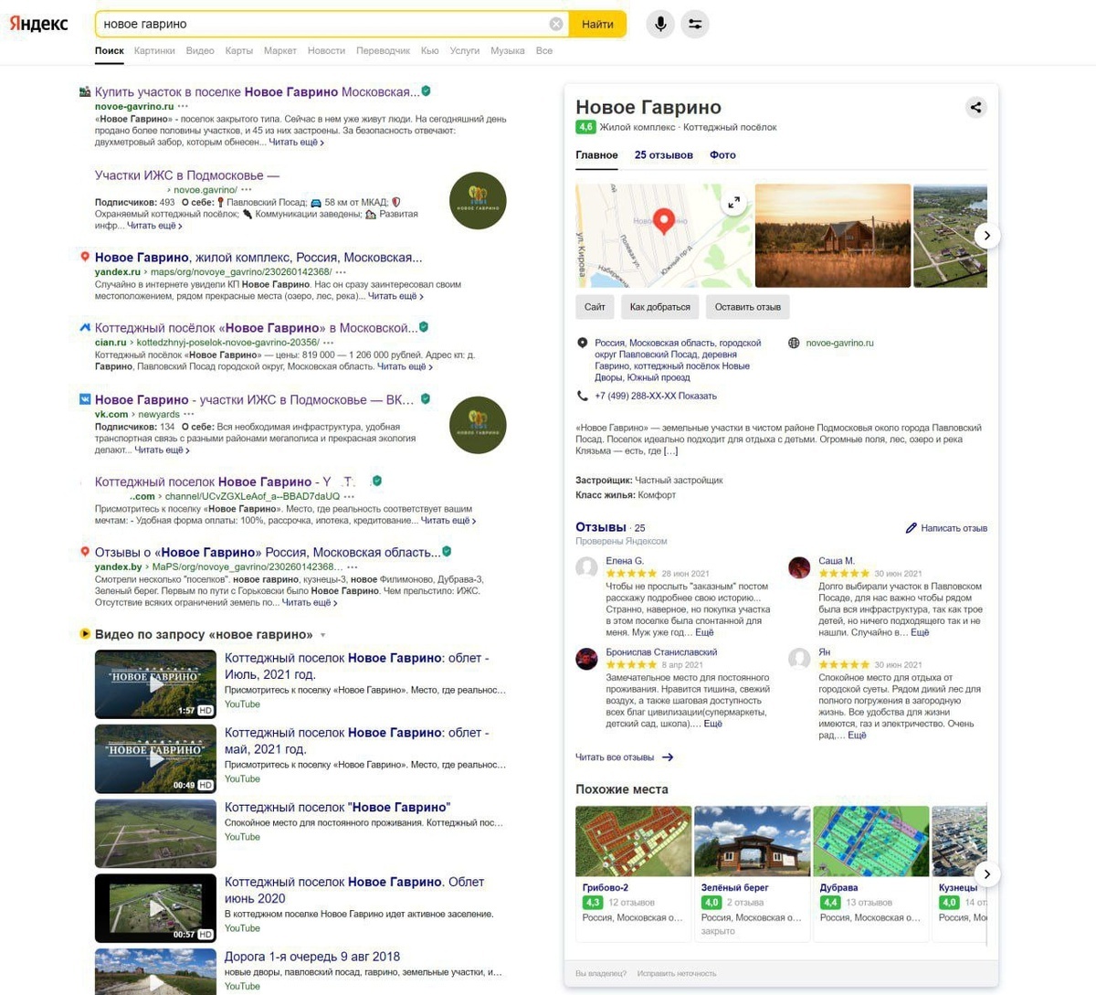Click Елена Г. reviewer avatar
This screenshot has height=995, width=1096.
point(586,567)
